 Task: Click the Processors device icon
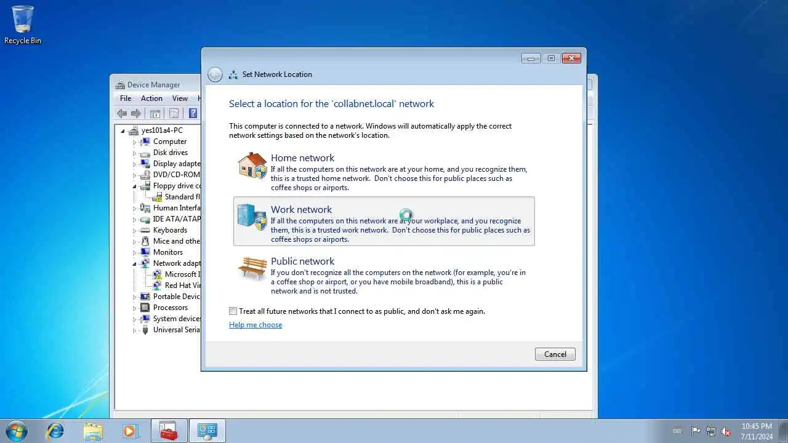click(x=145, y=308)
